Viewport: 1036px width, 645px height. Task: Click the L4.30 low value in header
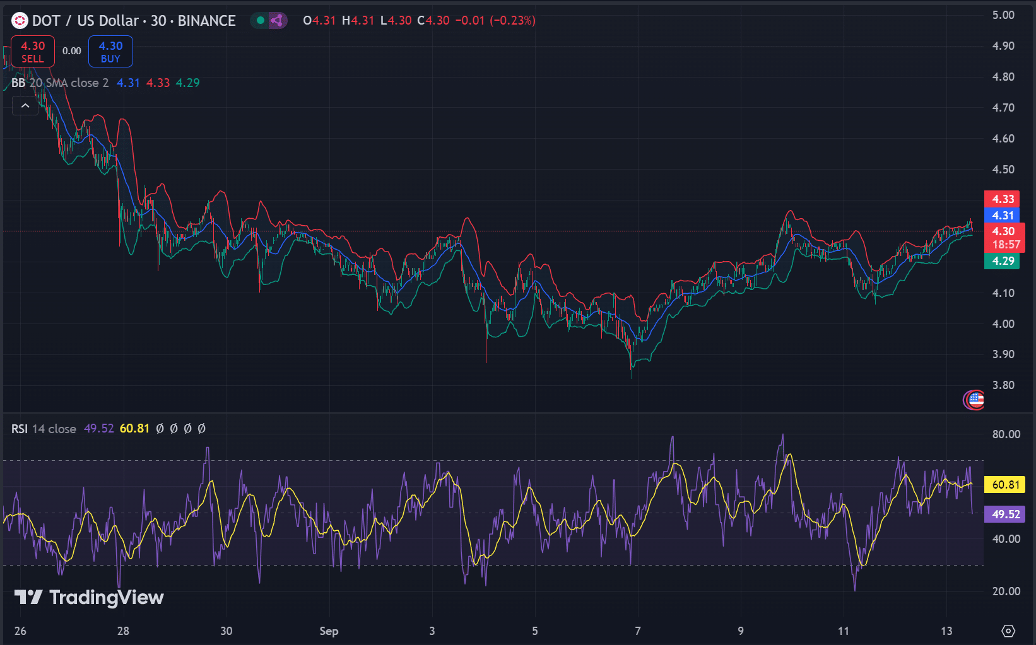396,21
